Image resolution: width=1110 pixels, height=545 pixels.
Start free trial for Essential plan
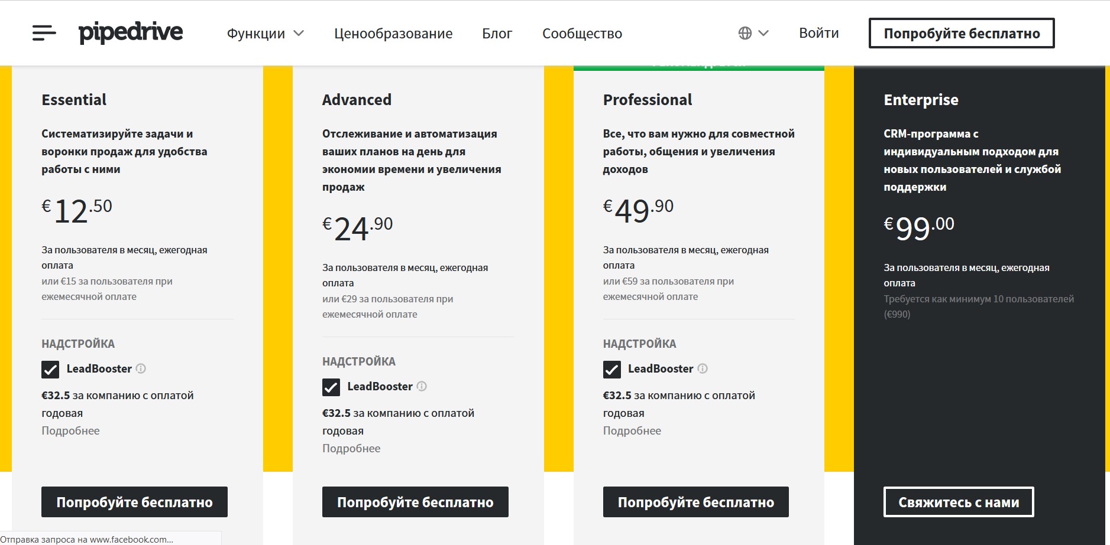pos(134,502)
